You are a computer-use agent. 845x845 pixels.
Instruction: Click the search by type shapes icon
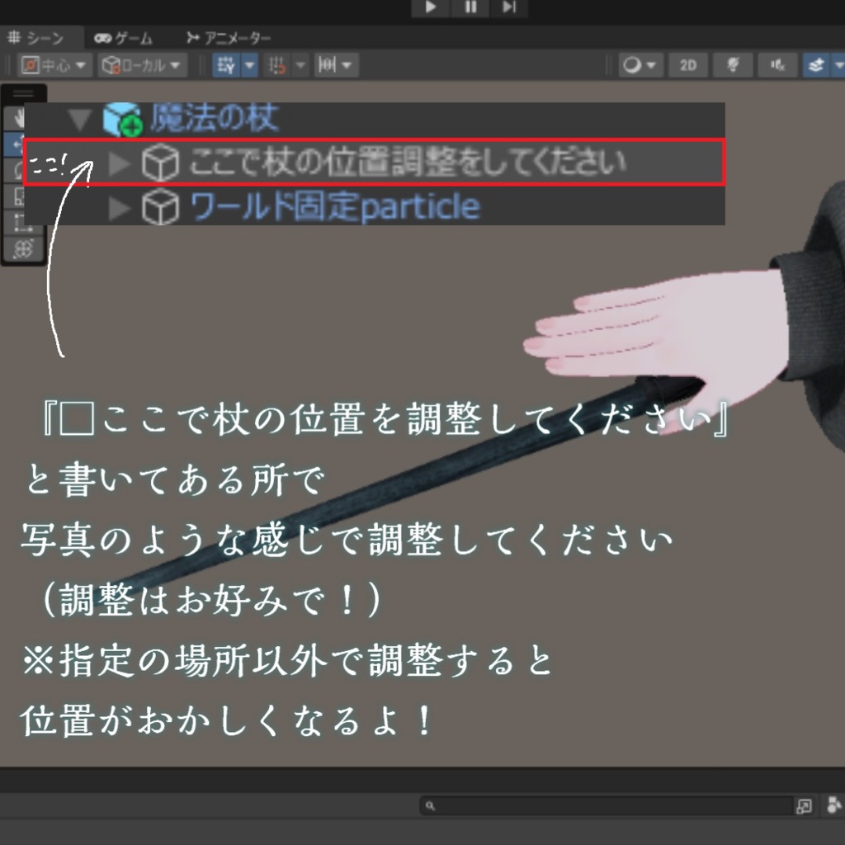tap(834, 805)
